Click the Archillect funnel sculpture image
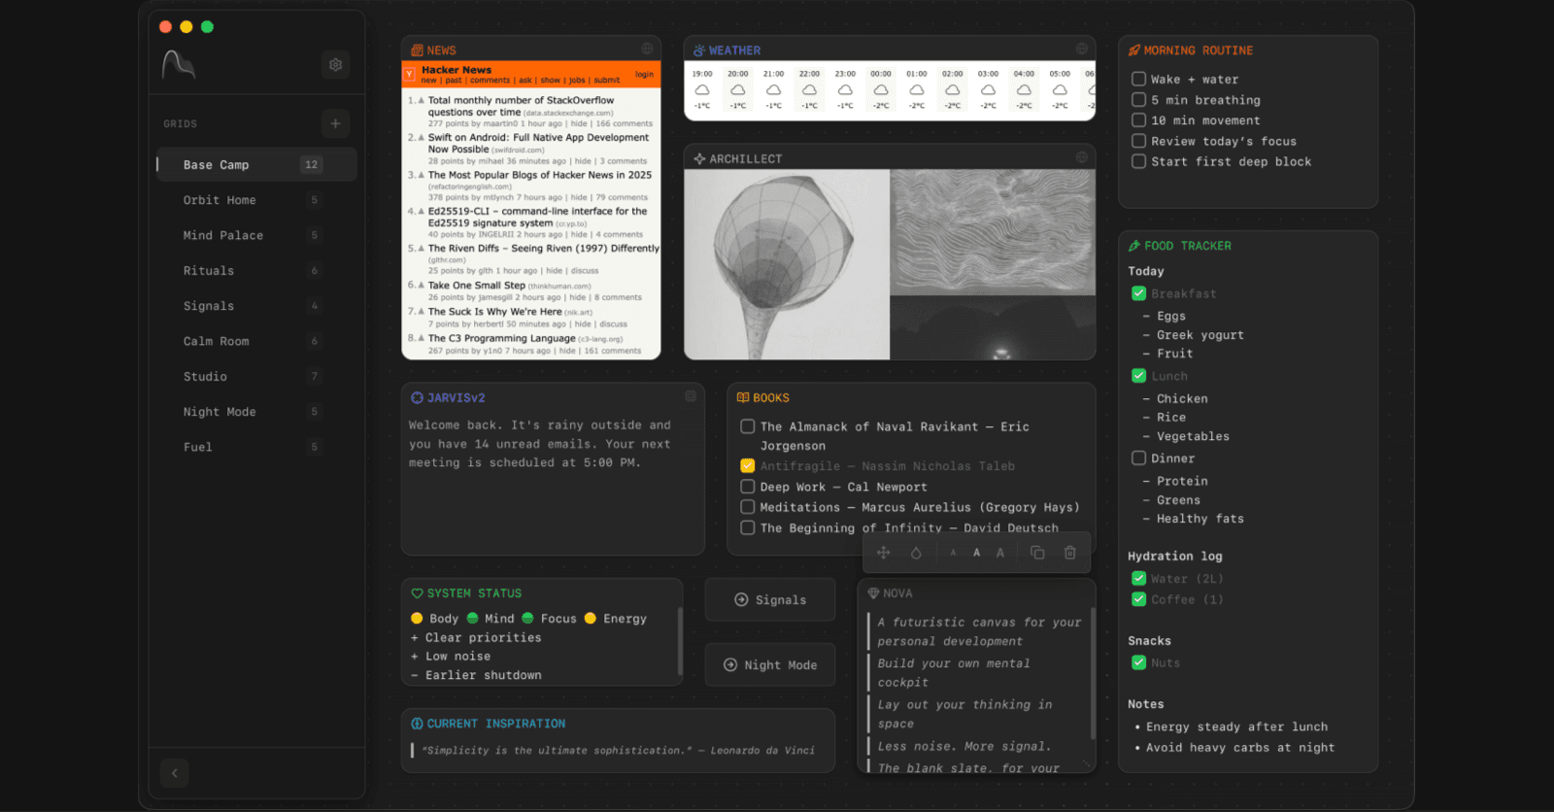Viewport: 1554px width, 812px height. click(787, 264)
